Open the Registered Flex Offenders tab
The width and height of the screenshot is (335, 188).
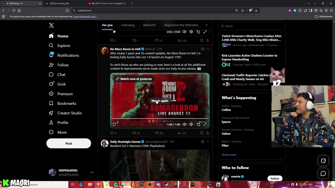pos(181,25)
